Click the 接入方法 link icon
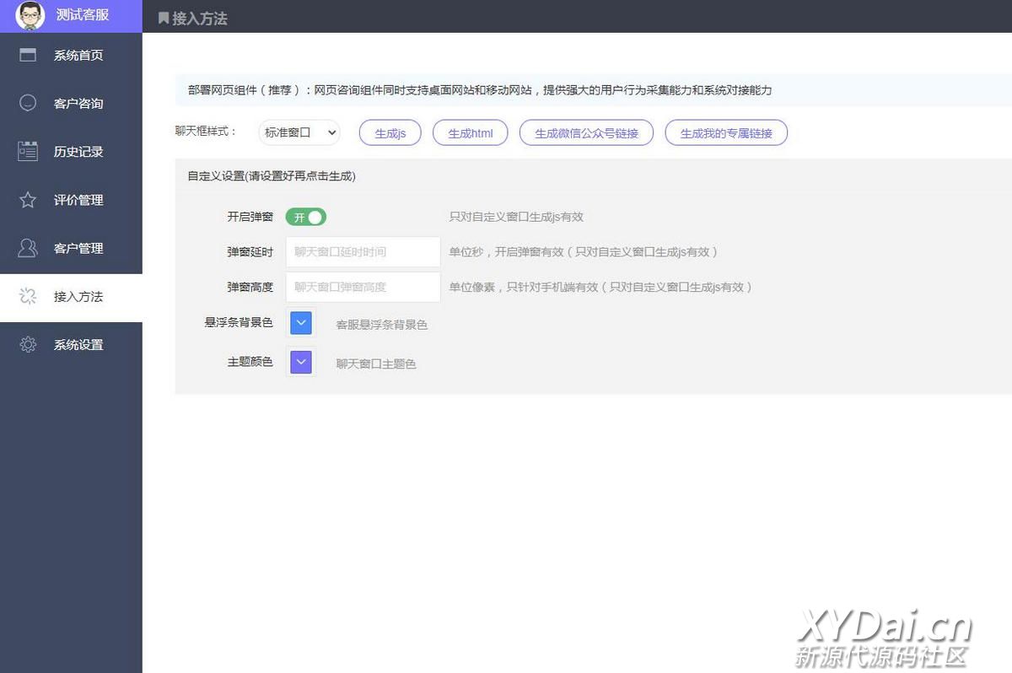This screenshot has width=1012, height=673. pyautogui.click(x=28, y=296)
